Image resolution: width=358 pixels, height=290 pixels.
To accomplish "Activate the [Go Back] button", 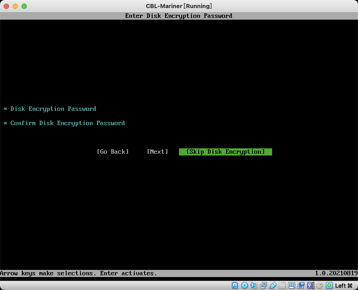I will click(113, 151).
